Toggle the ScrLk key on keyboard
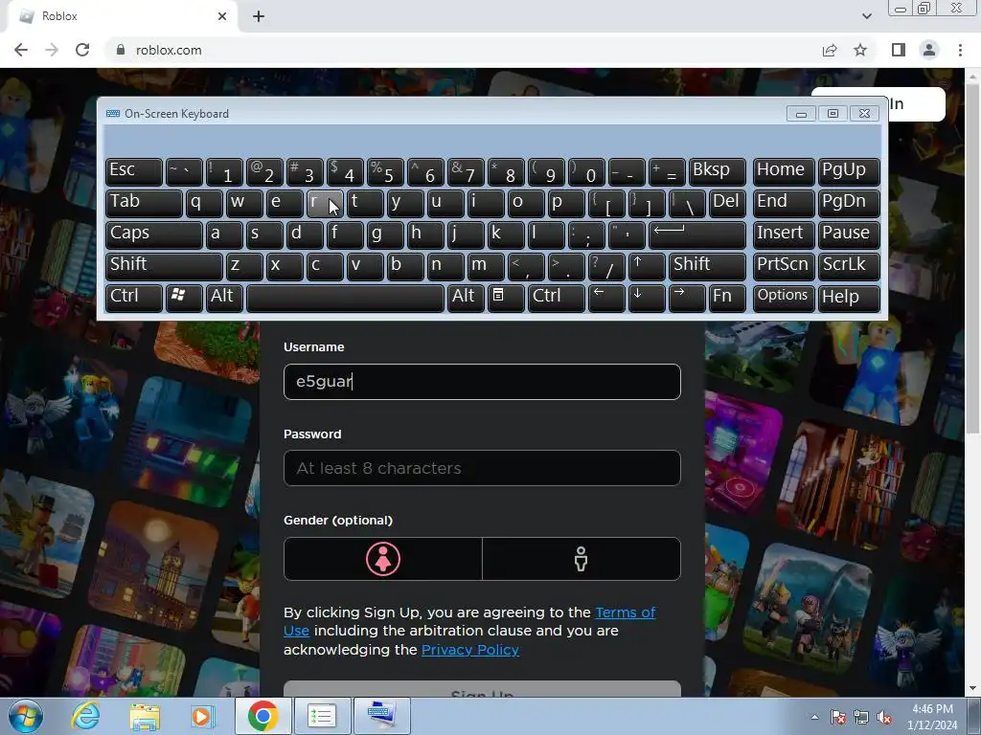Screen dimensions: 981x735 point(849,266)
